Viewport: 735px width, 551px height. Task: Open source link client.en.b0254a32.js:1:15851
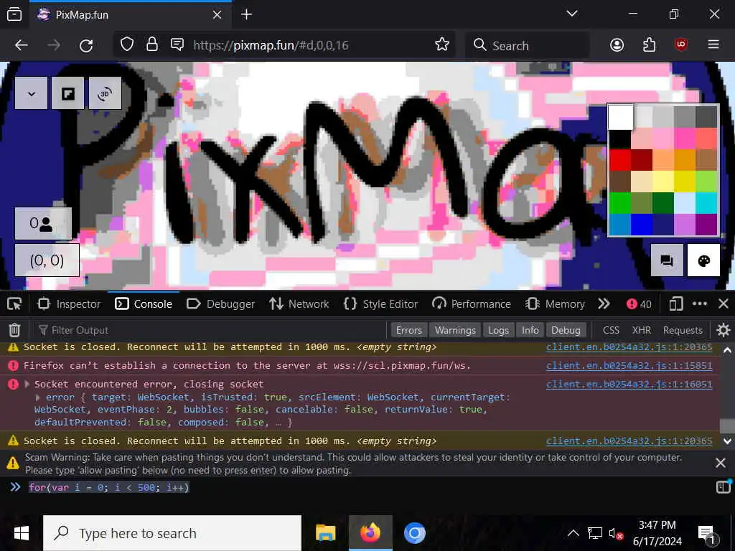point(629,365)
